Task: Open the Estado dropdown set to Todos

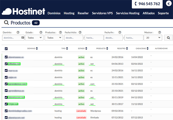Action: point(34,38)
